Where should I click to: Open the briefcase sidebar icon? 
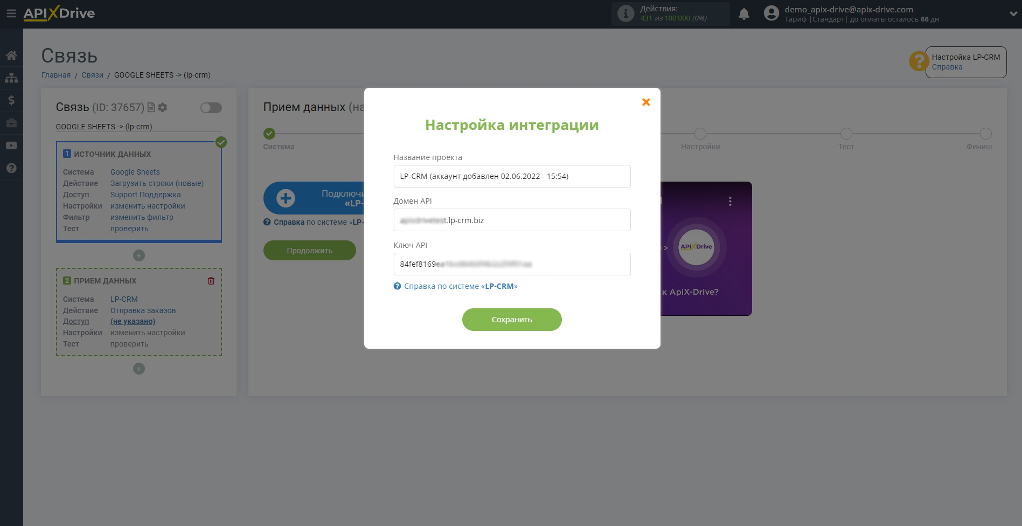click(x=11, y=123)
